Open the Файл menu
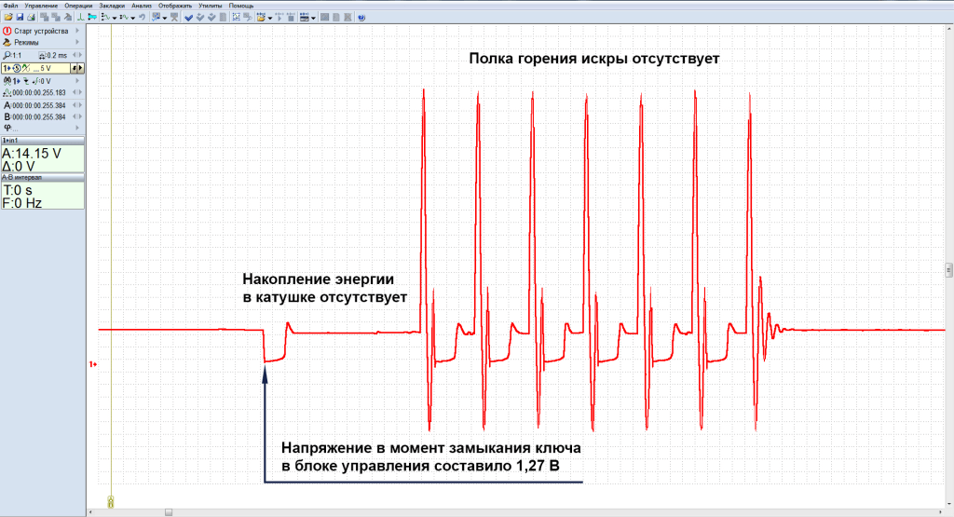This screenshot has width=954, height=517. coord(10,6)
